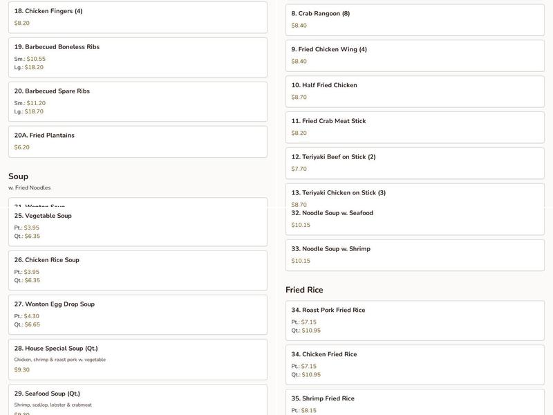Select 20A. Fried Plantains item
553x415 pixels.
coord(138,142)
